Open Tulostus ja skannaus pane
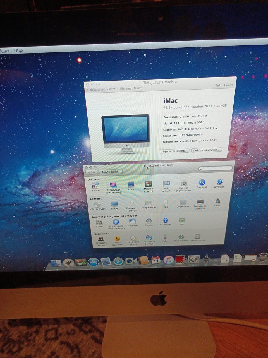Image resolution: width=268 pixels, height=358 pixels. pyautogui.click(x=200, y=204)
